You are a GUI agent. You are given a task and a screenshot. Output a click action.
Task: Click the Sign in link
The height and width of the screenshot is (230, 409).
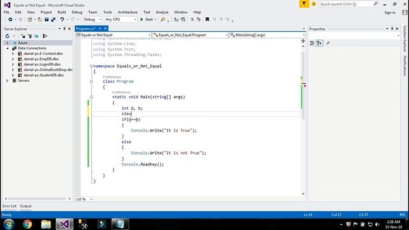[390, 13]
